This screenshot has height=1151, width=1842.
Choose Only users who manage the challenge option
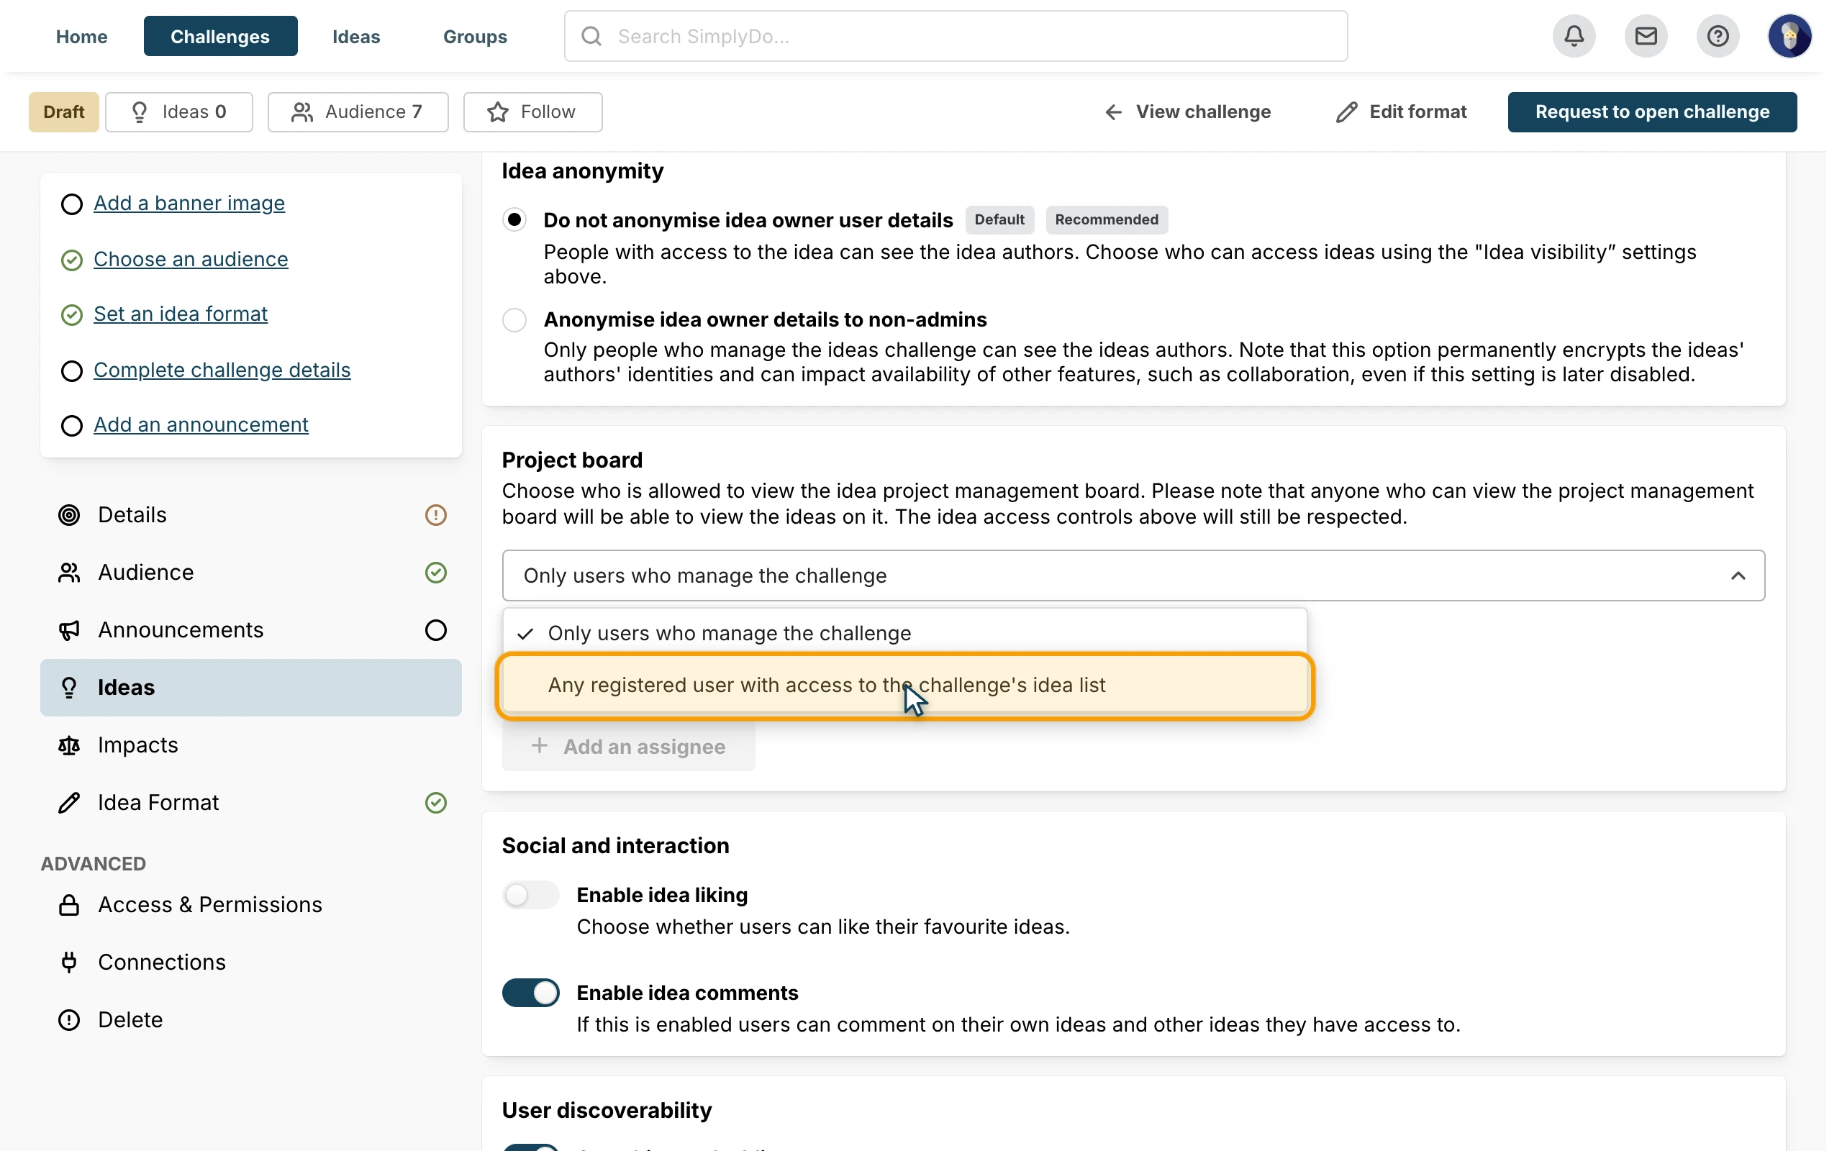904,633
